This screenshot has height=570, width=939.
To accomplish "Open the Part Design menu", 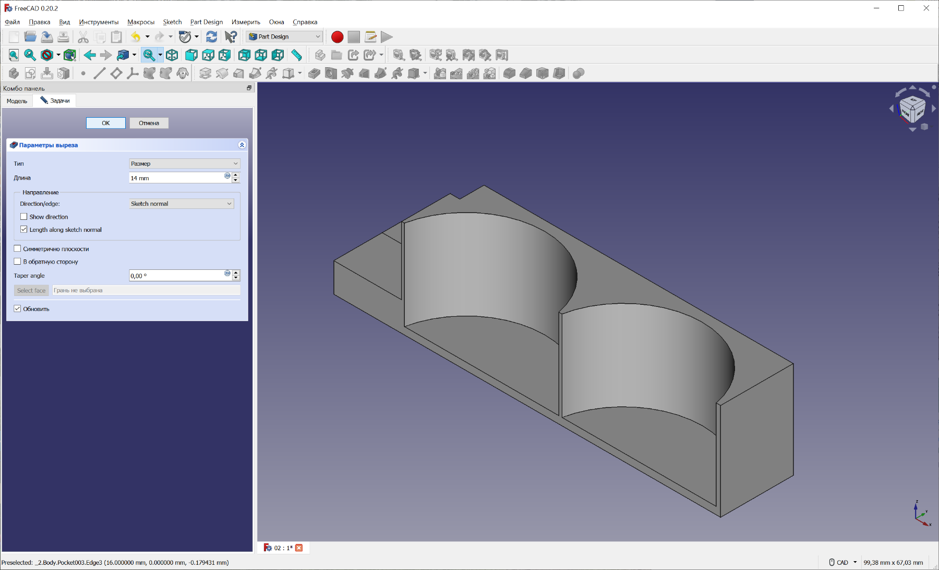I will tap(206, 22).
